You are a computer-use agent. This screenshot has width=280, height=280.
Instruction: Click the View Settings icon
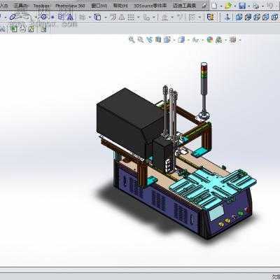coord(233,40)
